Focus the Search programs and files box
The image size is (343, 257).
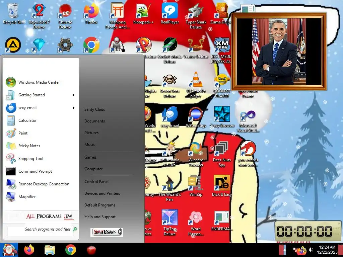[40, 232]
